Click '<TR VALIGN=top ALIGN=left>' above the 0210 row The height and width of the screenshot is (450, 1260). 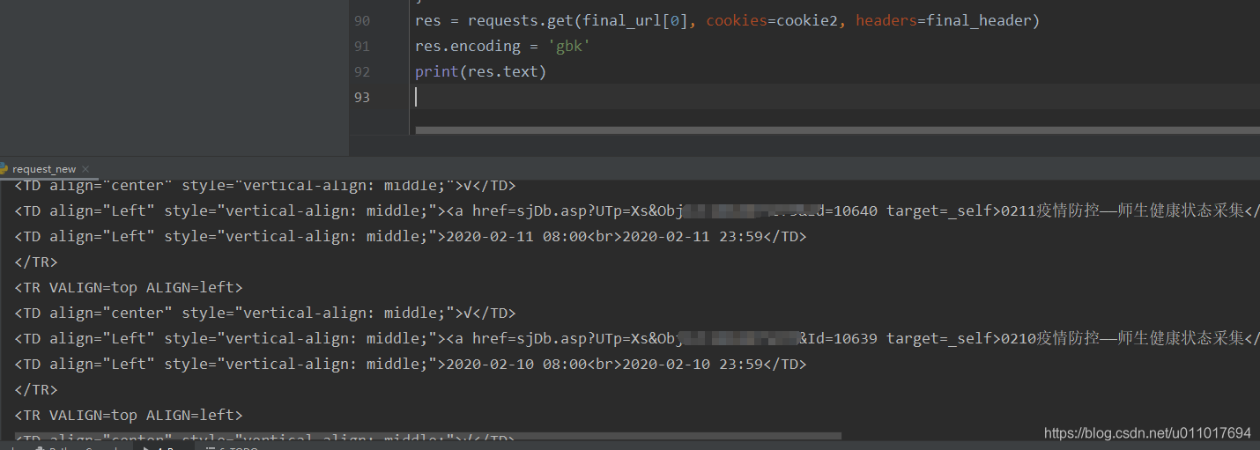[x=129, y=287]
